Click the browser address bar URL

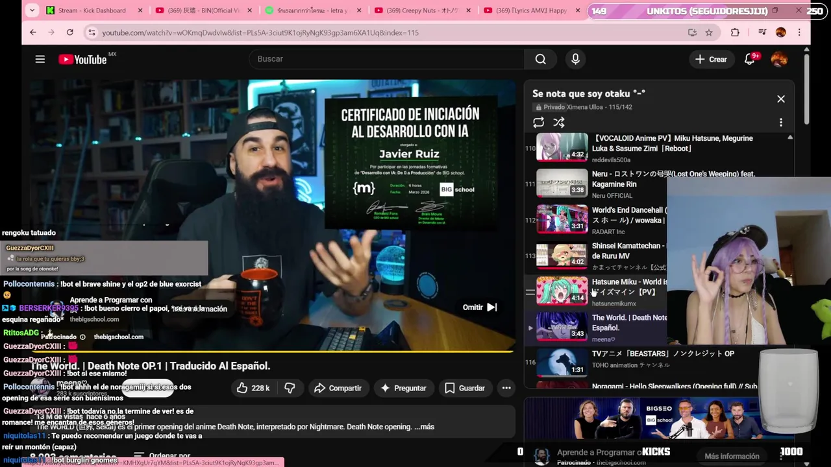tap(260, 32)
